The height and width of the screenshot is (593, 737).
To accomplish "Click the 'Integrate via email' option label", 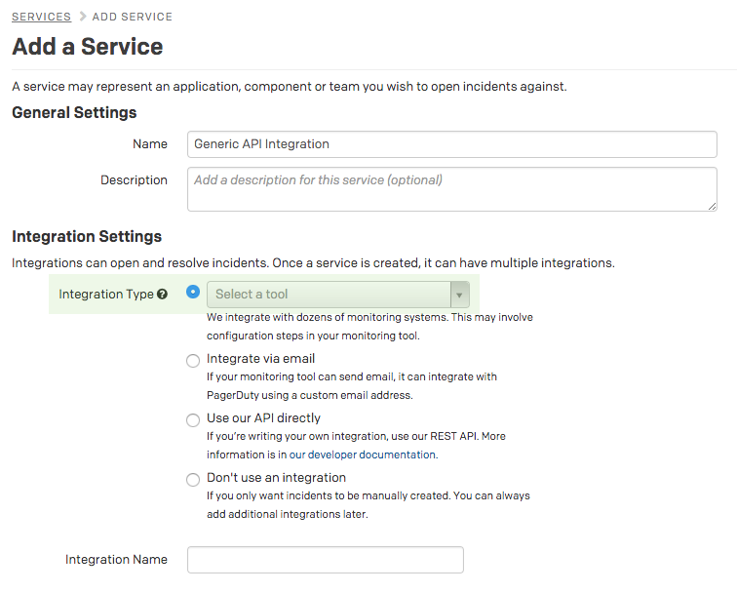I will [x=260, y=359].
